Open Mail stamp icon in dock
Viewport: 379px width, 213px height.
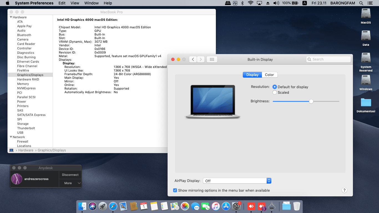pyautogui.click(x=123, y=206)
